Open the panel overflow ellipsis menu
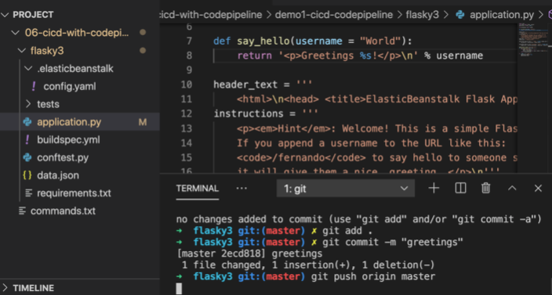The image size is (552, 295). coord(241,189)
